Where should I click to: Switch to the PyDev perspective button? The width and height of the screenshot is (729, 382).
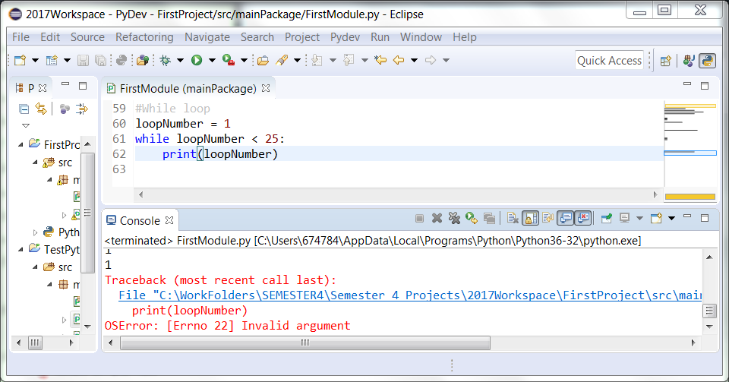click(x=707, y=61)
